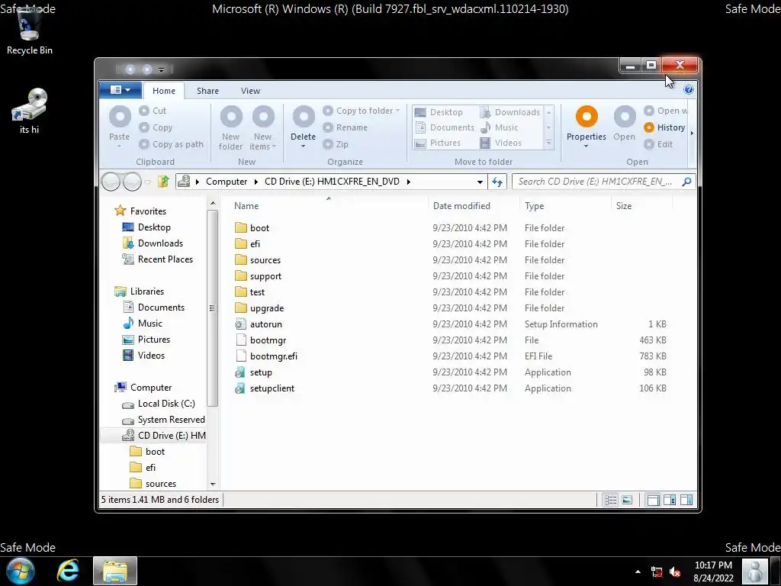This screenshot has width=781, height=586.
Task: Click the Zip command
Action: [x=336, y=144]
